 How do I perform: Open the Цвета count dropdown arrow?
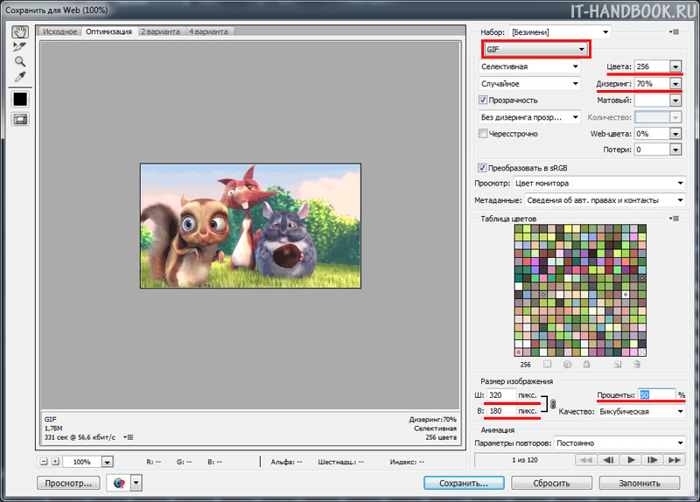click(675, 66)
